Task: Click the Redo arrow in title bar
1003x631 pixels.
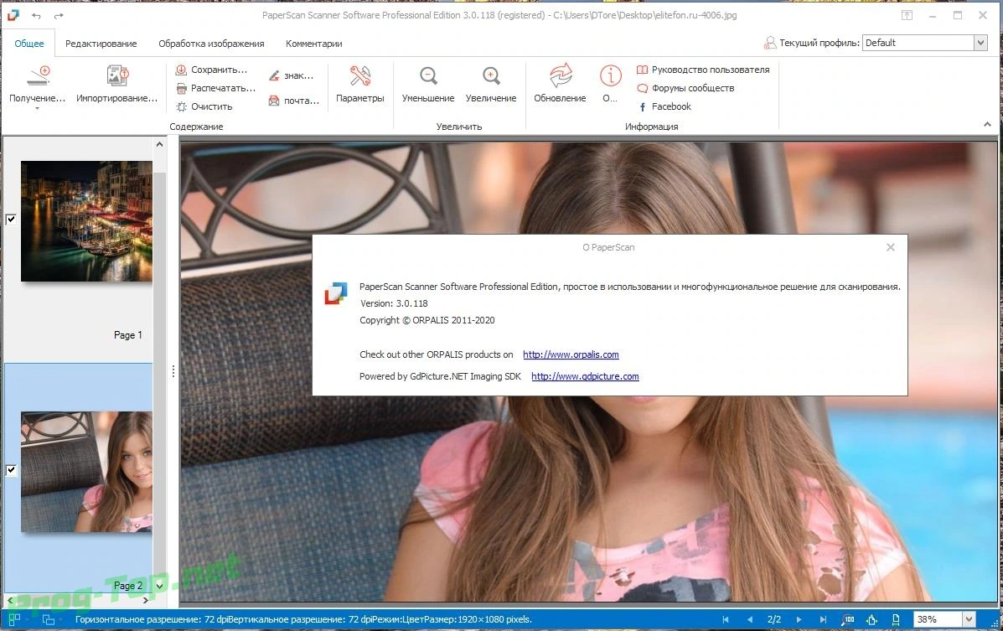Action: (59, 15)
